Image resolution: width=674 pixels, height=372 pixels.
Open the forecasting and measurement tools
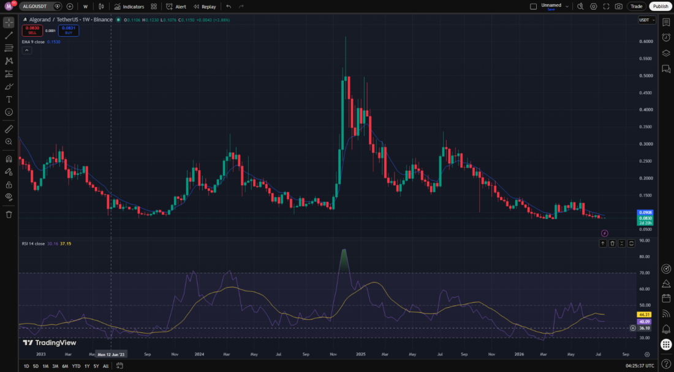click(x=9, y=74)
